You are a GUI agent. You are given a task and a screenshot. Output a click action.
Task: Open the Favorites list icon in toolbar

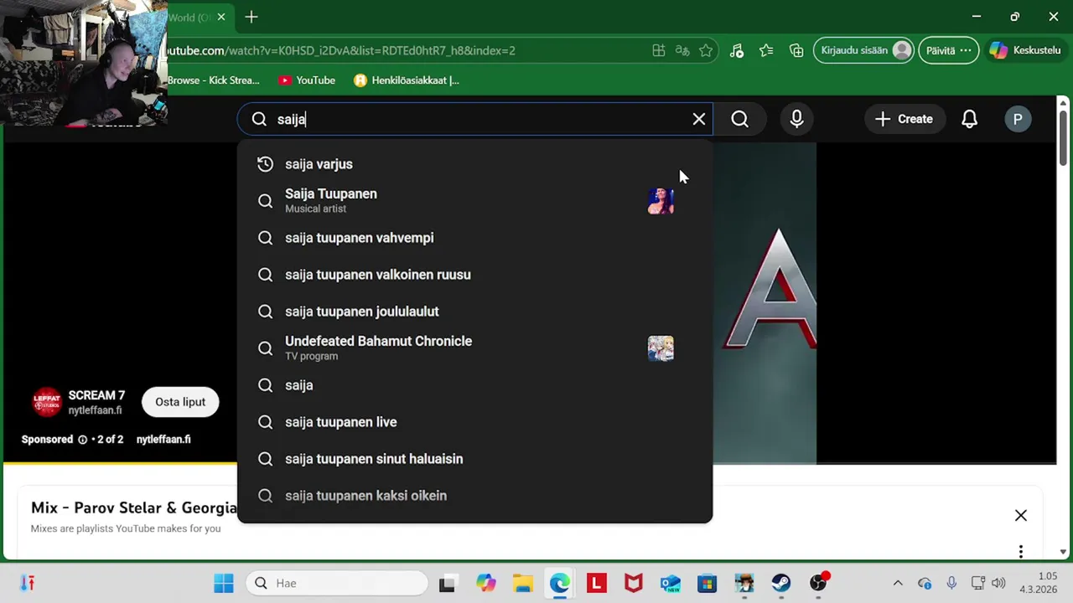pos(766,50)
